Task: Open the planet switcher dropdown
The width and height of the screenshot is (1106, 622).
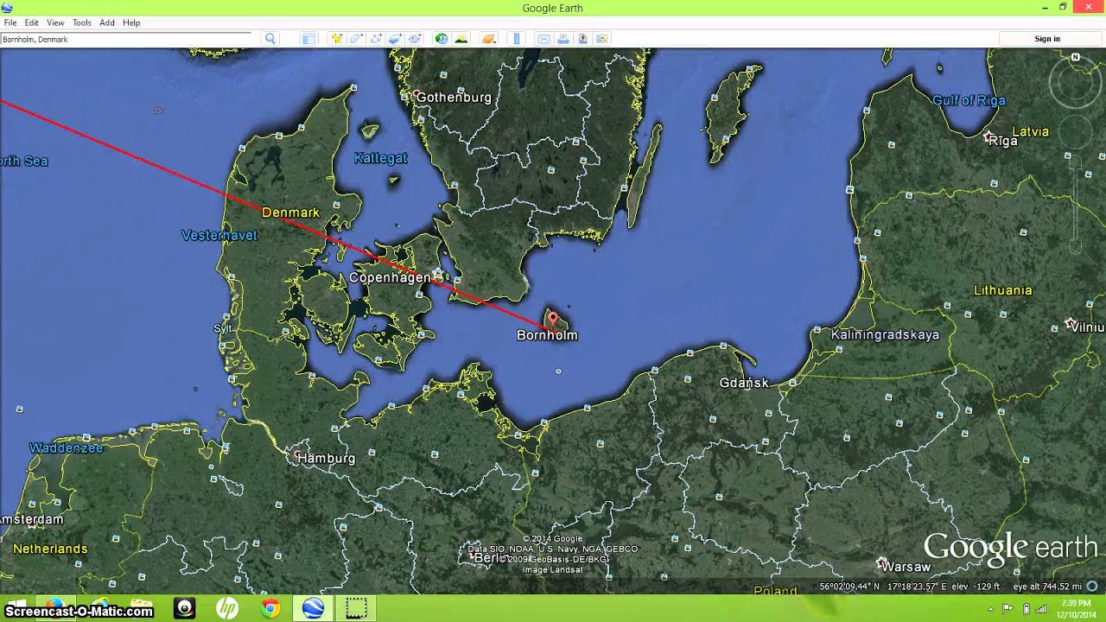Action: tap(489, 39)
